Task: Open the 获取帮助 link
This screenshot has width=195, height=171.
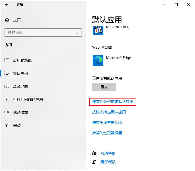Action: [108, 154]
